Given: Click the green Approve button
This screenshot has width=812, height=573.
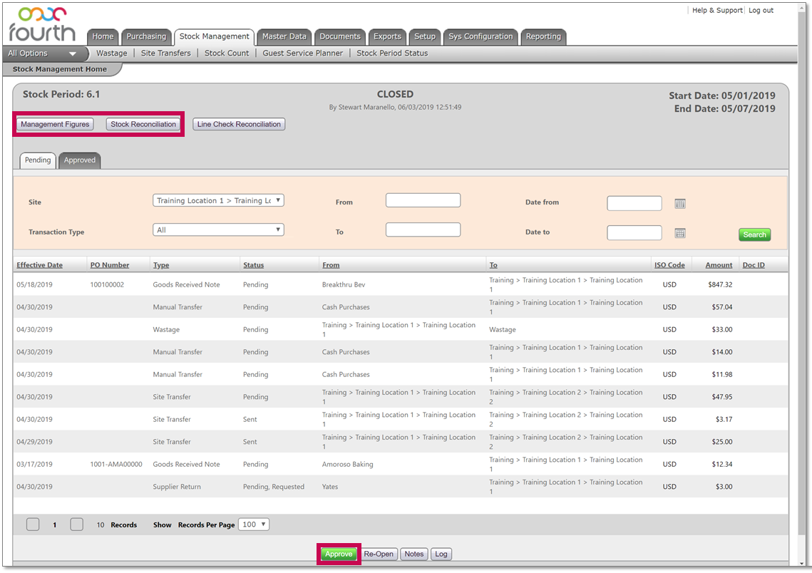Looking at the screenshot, I should coord(339,554).
